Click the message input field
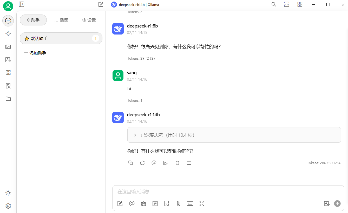 [228, 192]
